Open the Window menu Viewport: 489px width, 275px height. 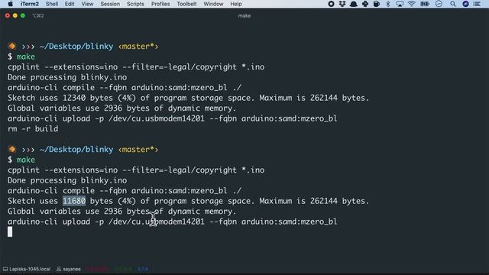point(213,4)
